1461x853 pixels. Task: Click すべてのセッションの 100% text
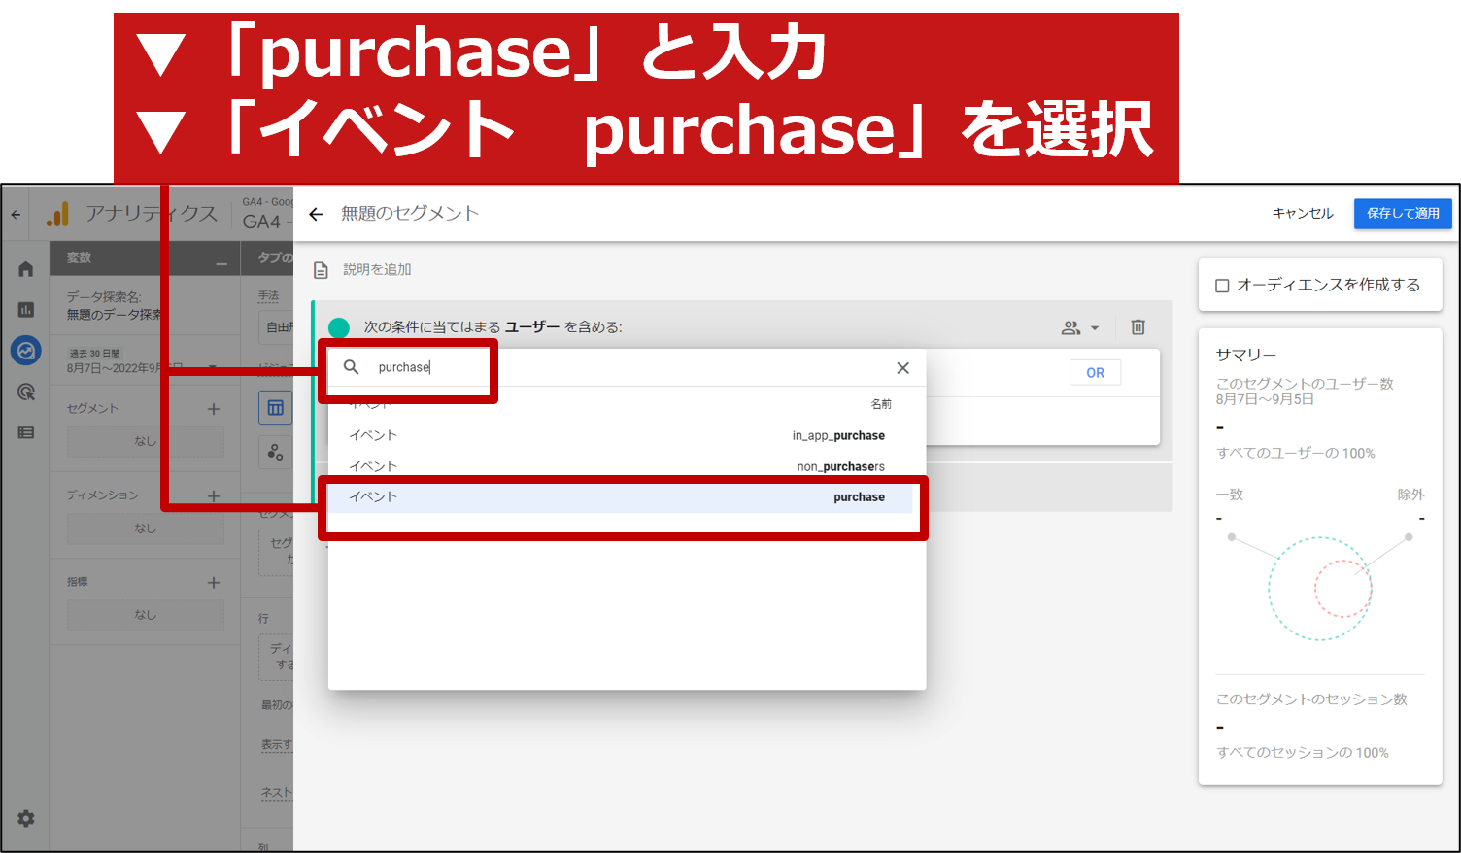pyautogui.click(x=1303, y=753)
